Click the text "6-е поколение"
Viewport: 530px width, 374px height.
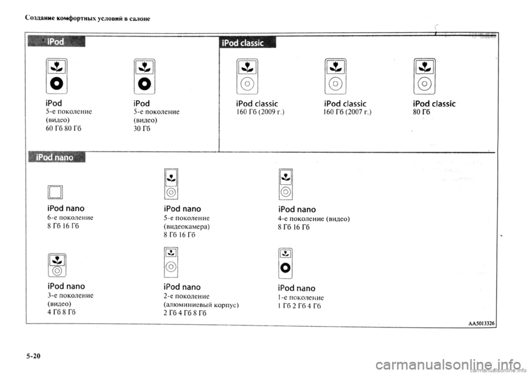[70, 217]
